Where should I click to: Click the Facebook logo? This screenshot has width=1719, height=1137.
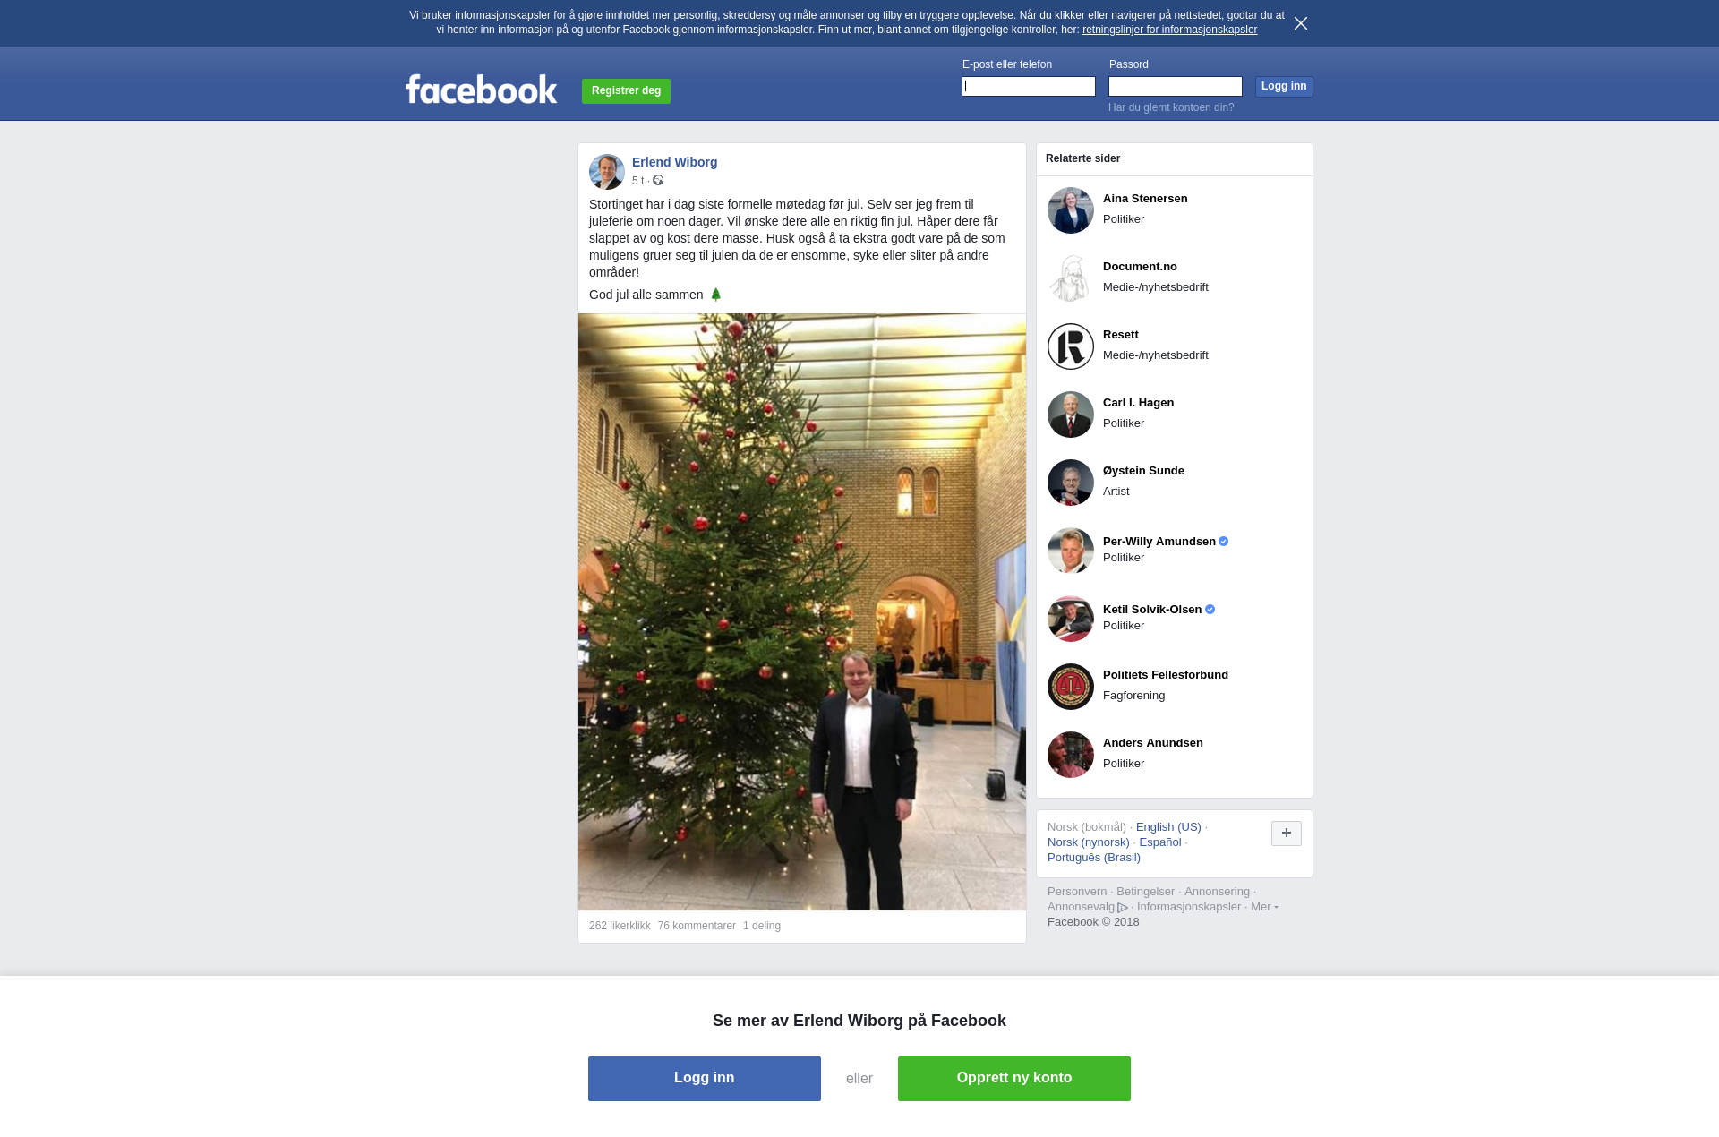tap(481, 89)
